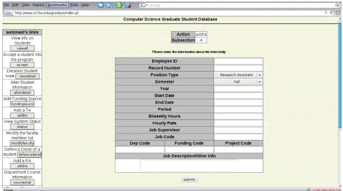The width and height of the screenshot is (343, 191).
Task: Click the Employee ID input field
Action: tap(238, 61)
